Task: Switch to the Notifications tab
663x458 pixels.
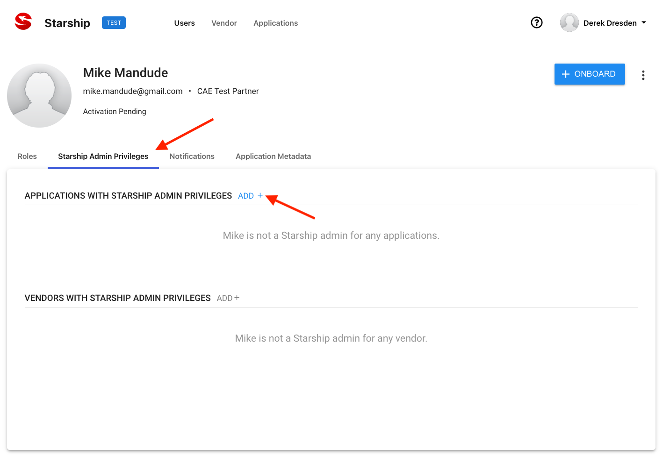Action: 192,156
